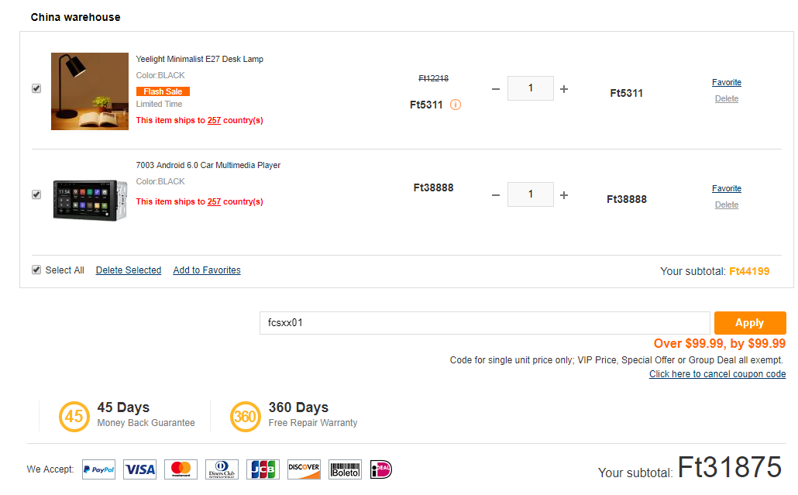Add selected items to Favorites
Viewport: 798px width, 495px height.
tap(207, 270)
